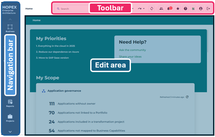Click the My Scope heading
This screenshot has height=137, width=215.
point(48,78)
